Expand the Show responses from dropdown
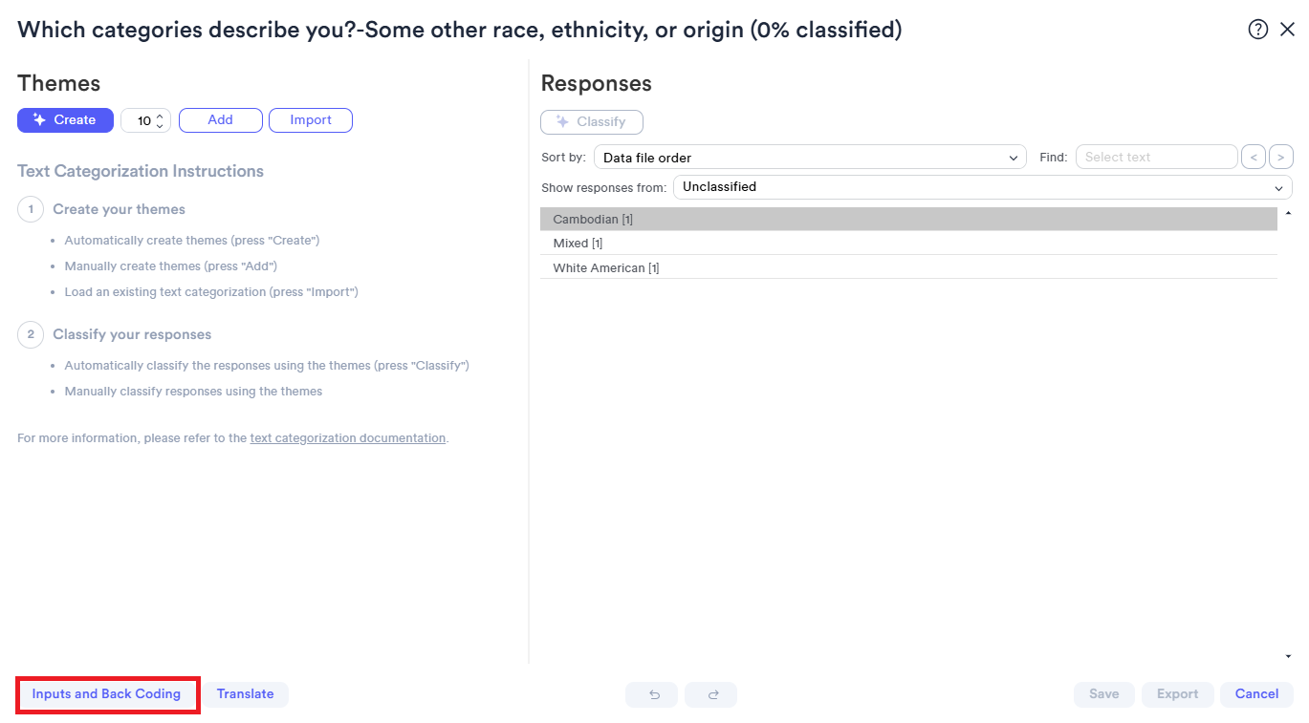This screenshot has height=723, width=1309. [x=983, y=187]
